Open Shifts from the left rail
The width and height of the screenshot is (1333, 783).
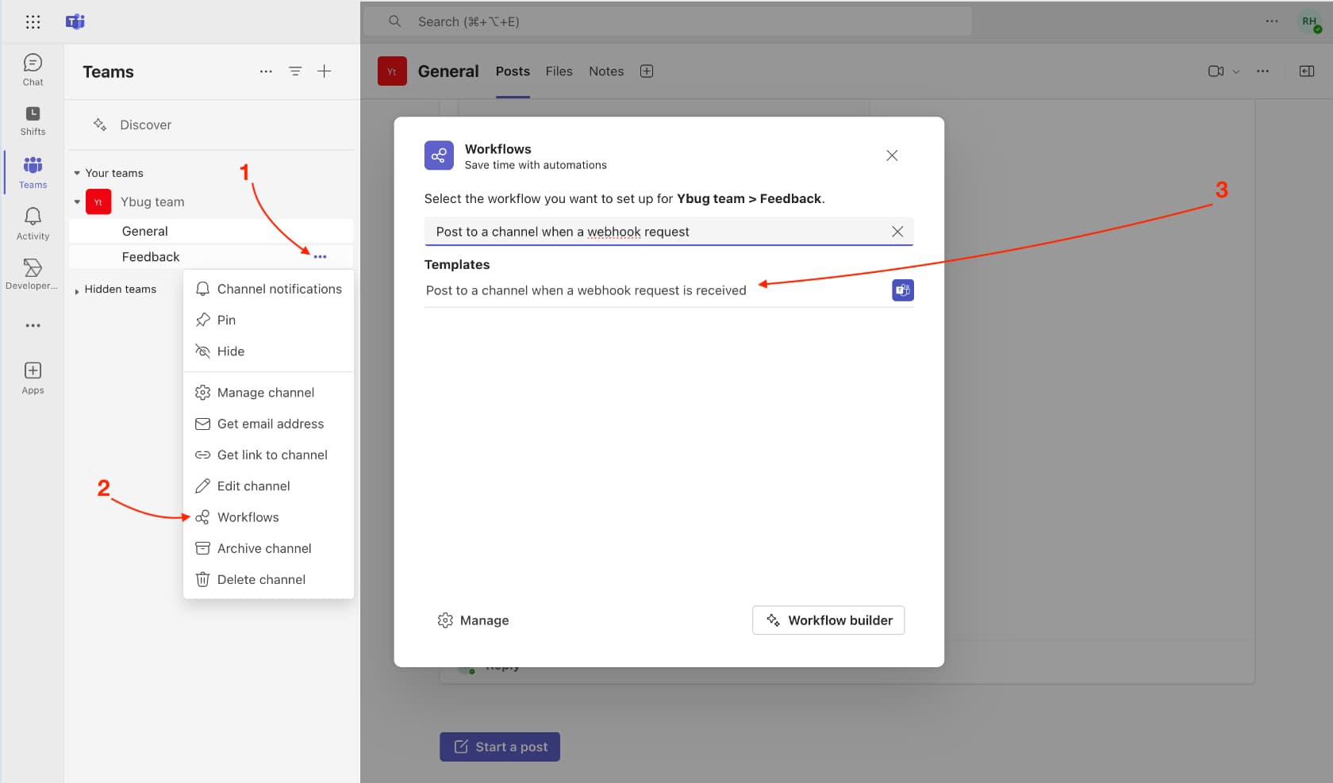point(33,121)
